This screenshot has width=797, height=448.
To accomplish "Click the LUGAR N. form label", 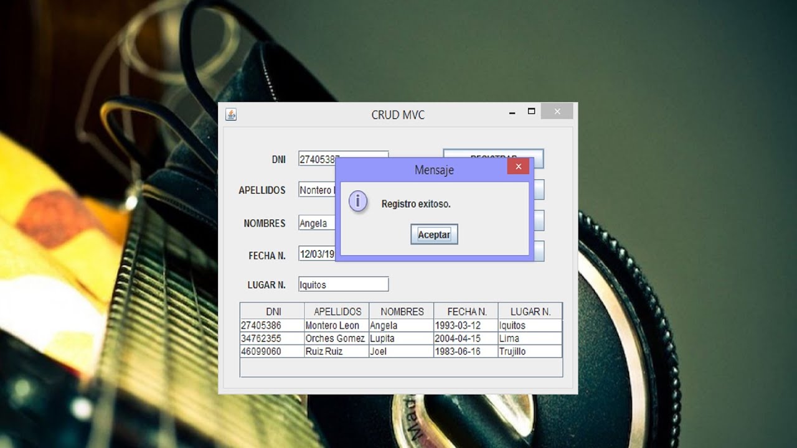I will point(266,285).
